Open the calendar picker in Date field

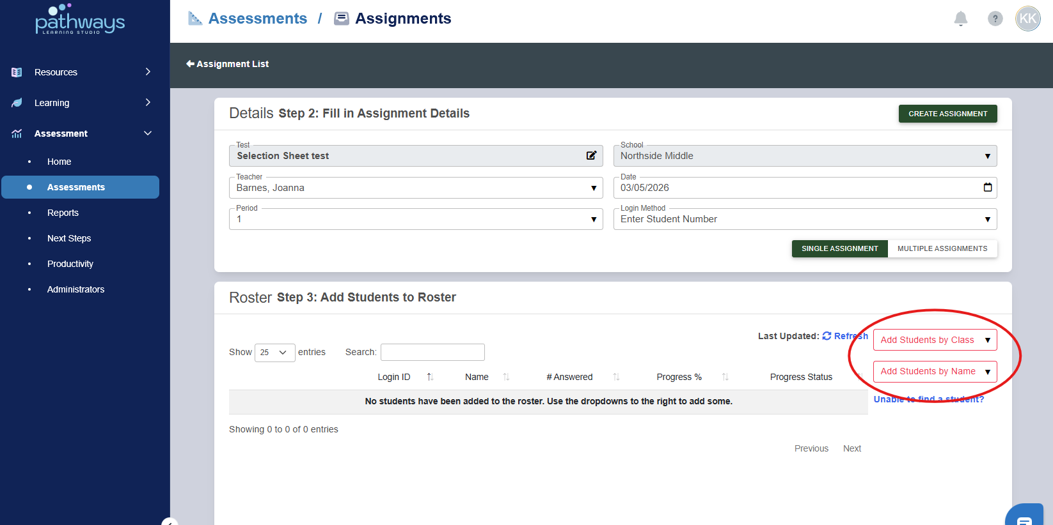(x=988, y=187)
